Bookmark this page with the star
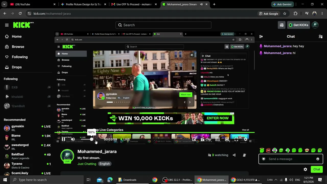This screenshot has width=327, height=184. 285,14
